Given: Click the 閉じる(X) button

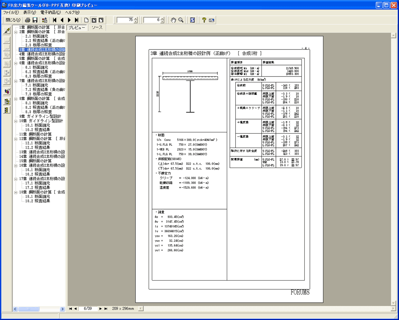Looking at the screenshot, I should tap(13, 20).
